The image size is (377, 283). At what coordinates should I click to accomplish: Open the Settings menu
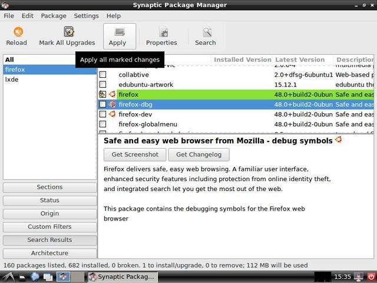[86, 16]
